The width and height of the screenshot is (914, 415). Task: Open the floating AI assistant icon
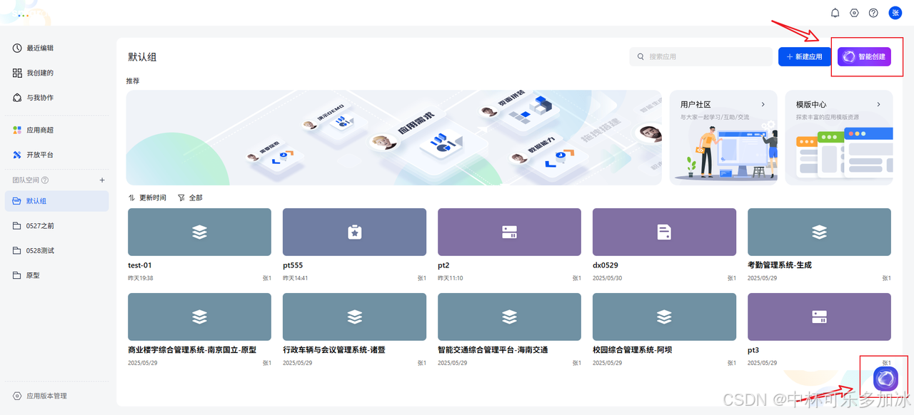point(885,379)
